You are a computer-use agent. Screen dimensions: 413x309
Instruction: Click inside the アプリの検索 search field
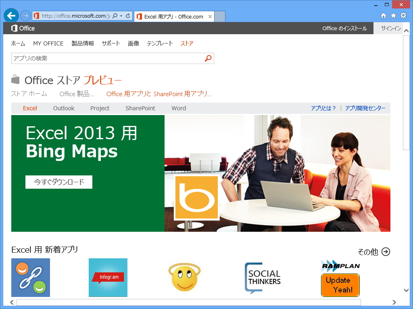click(101, 58)
